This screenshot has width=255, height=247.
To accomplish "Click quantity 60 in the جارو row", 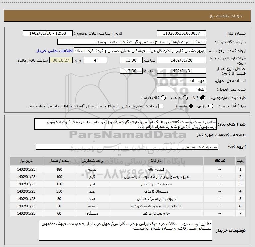I will (59, 213).
